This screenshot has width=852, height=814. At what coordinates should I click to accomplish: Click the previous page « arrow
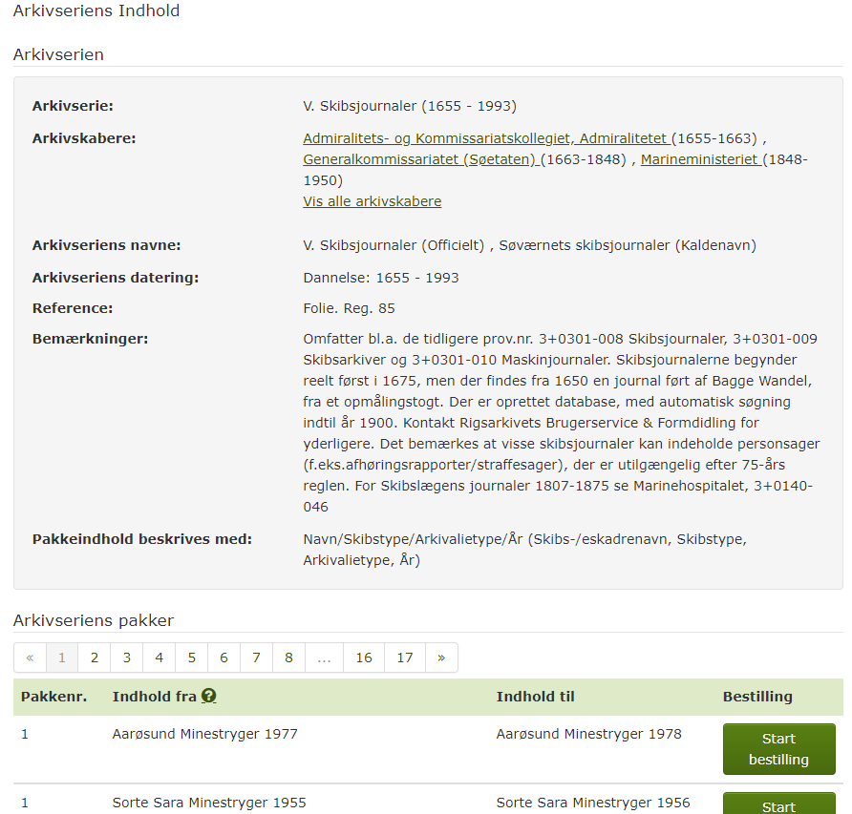[30, 657]
